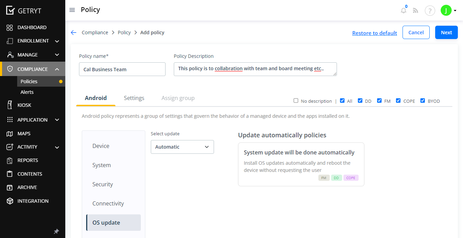Click the Enrollment device icon
Image resolution: width=463 pixels, height=238 pixels.
[10, 41]
